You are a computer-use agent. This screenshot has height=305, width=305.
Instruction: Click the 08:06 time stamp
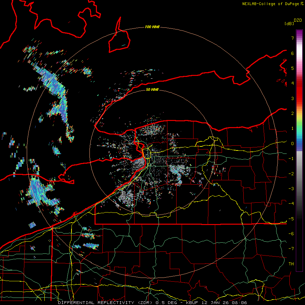coord(239,303)
